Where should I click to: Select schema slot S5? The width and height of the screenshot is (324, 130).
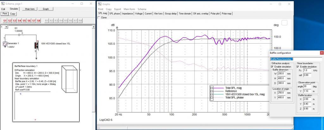[x=24, y=21]
